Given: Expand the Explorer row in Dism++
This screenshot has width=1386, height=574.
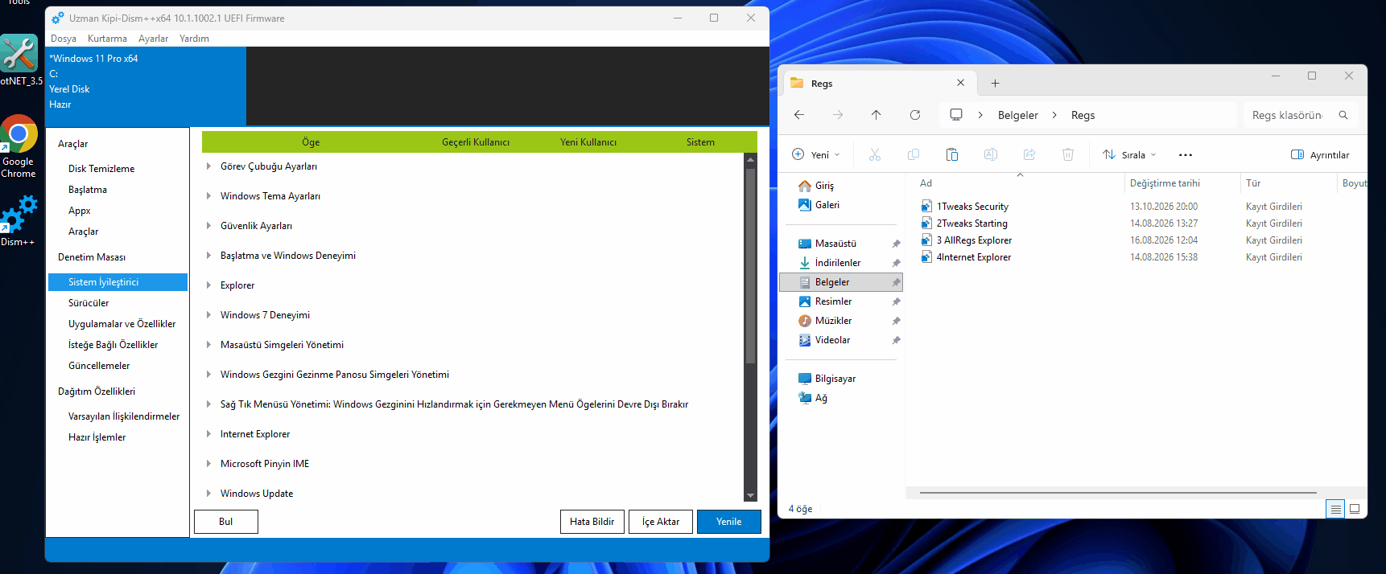Looking at the screenshot, I should tap(208, 285).
